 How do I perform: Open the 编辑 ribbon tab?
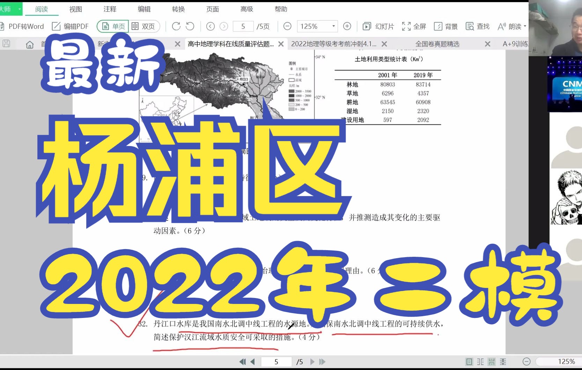click(144, 9)
